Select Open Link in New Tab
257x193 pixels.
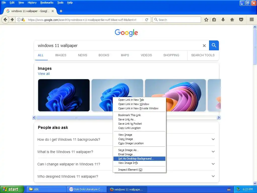[139, 100]
